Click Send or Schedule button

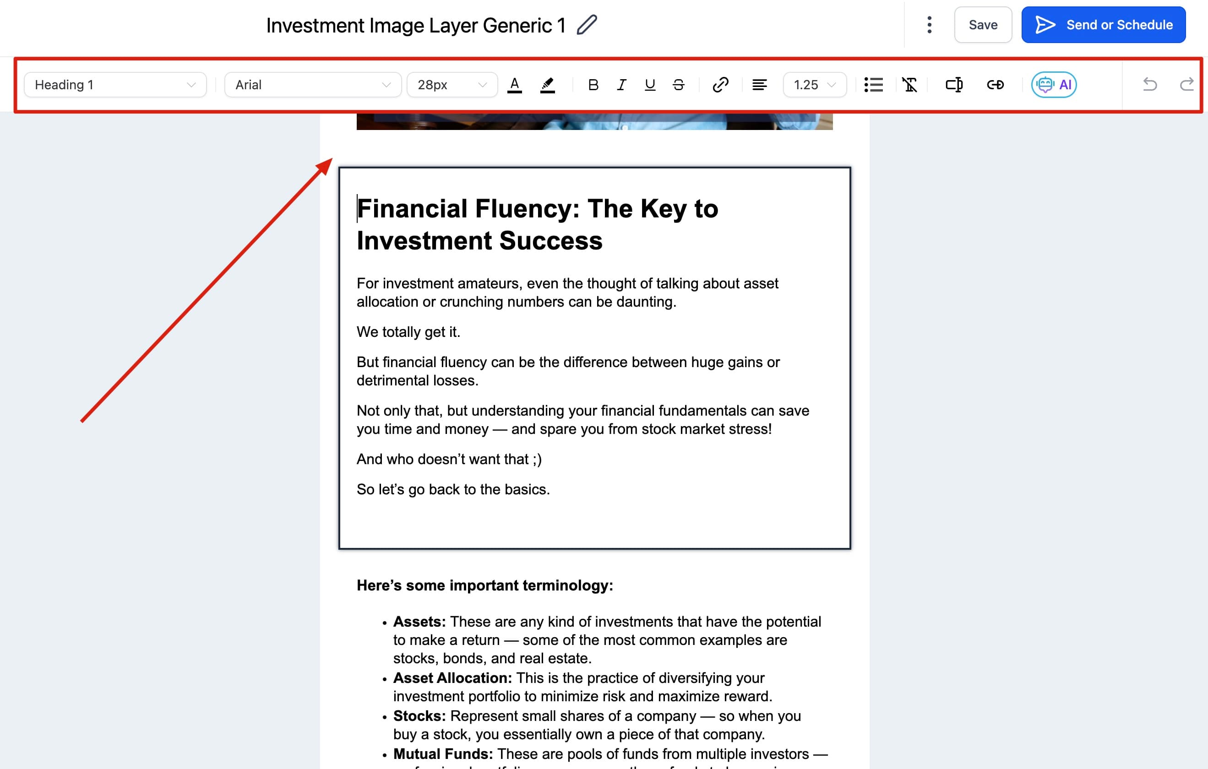coord(1103,25)
